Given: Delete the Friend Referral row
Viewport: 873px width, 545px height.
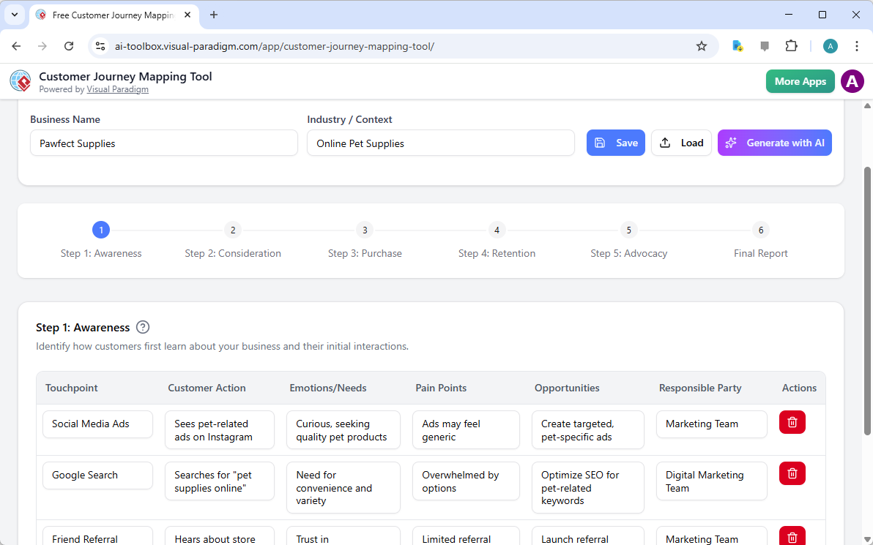Looking at the screenshot, I should [792, 537].
